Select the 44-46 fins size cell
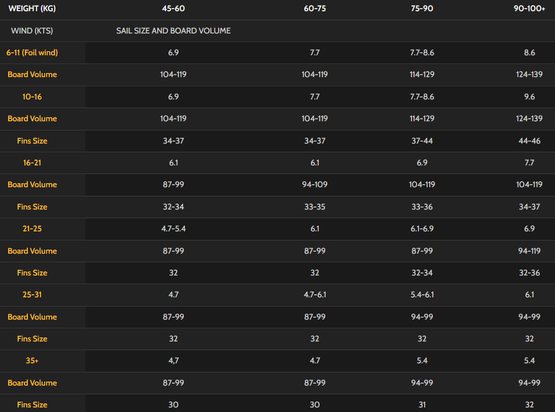This screenshot has height=412, width=555. [529, 141]
